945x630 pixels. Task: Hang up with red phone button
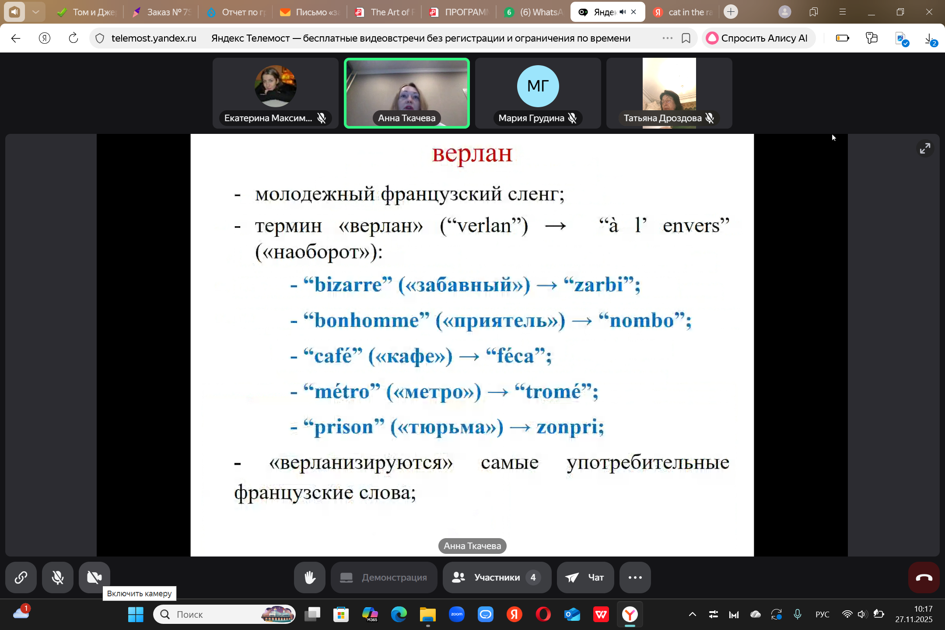(924, 577)
